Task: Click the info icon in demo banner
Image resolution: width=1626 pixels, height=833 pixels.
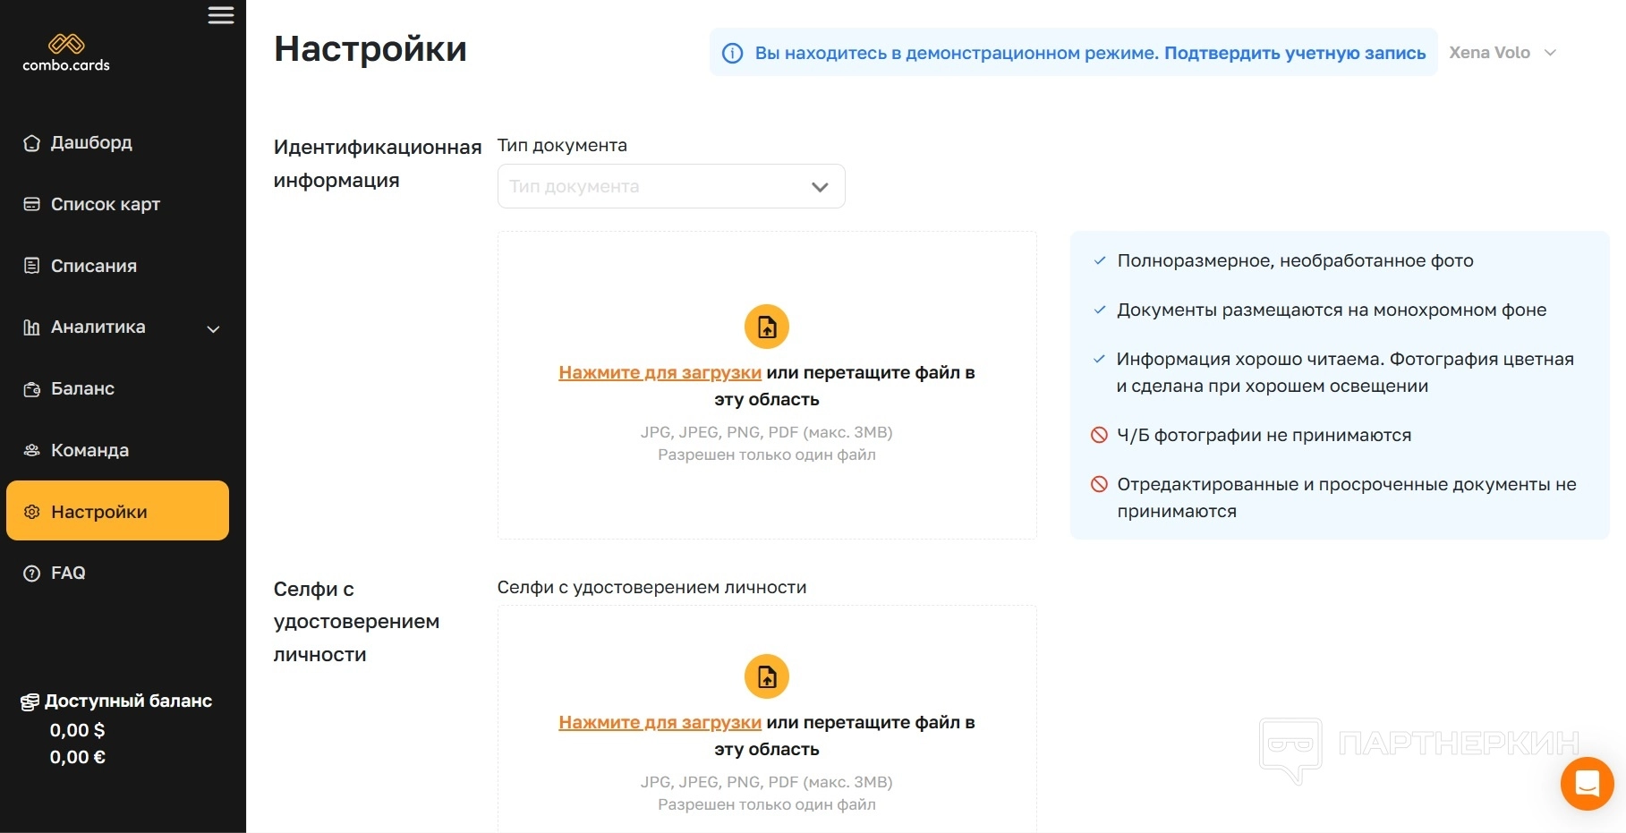Action: [x=732, y=54]
